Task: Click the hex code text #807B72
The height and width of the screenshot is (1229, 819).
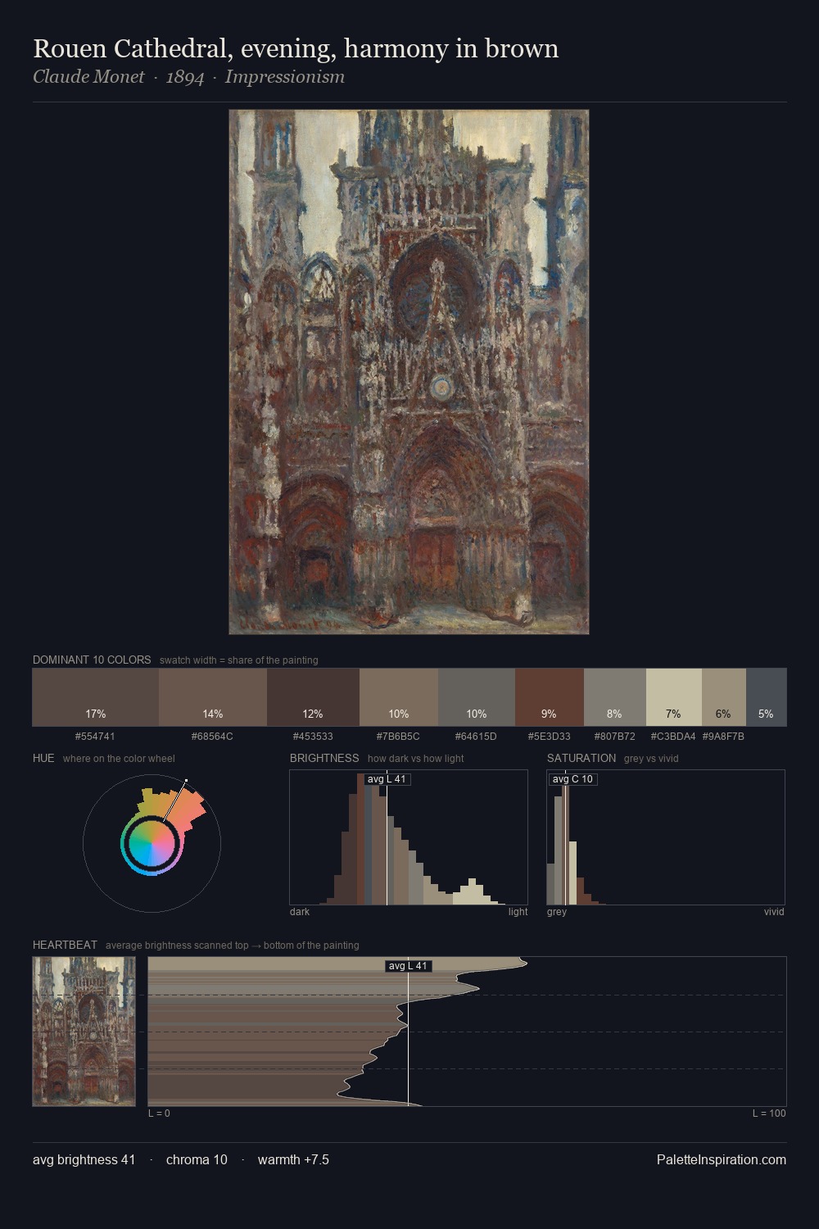Action: click(x=615, y=737)
